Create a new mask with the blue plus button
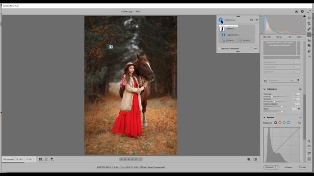314x176 pixels. tap(220, 20)
